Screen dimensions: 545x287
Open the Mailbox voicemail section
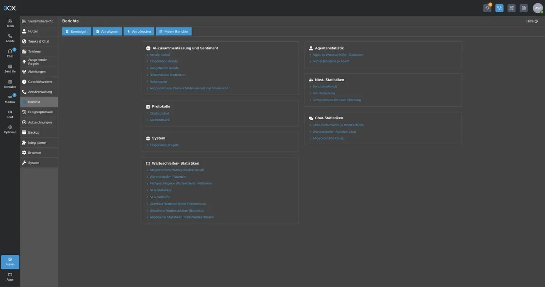10,99
